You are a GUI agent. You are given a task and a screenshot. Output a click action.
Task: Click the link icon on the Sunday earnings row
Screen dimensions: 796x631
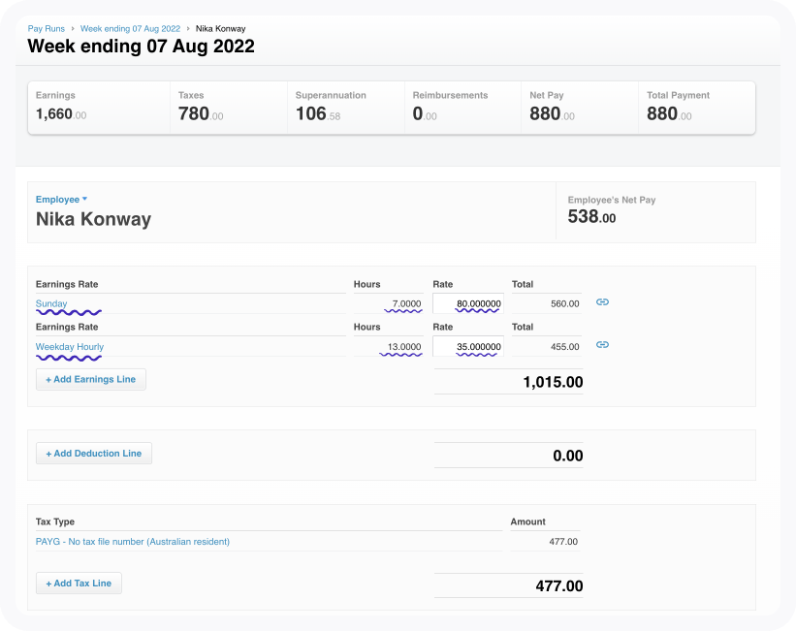tap(602, 302)
